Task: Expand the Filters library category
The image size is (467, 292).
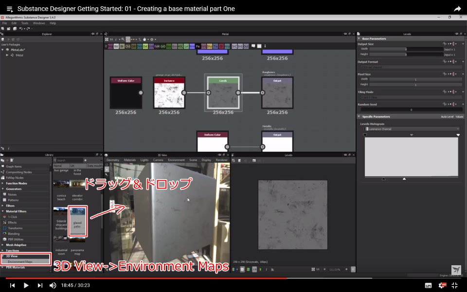Action: [3, 205]
